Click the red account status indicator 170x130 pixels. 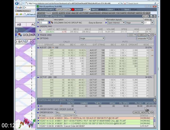pos(73,10)
